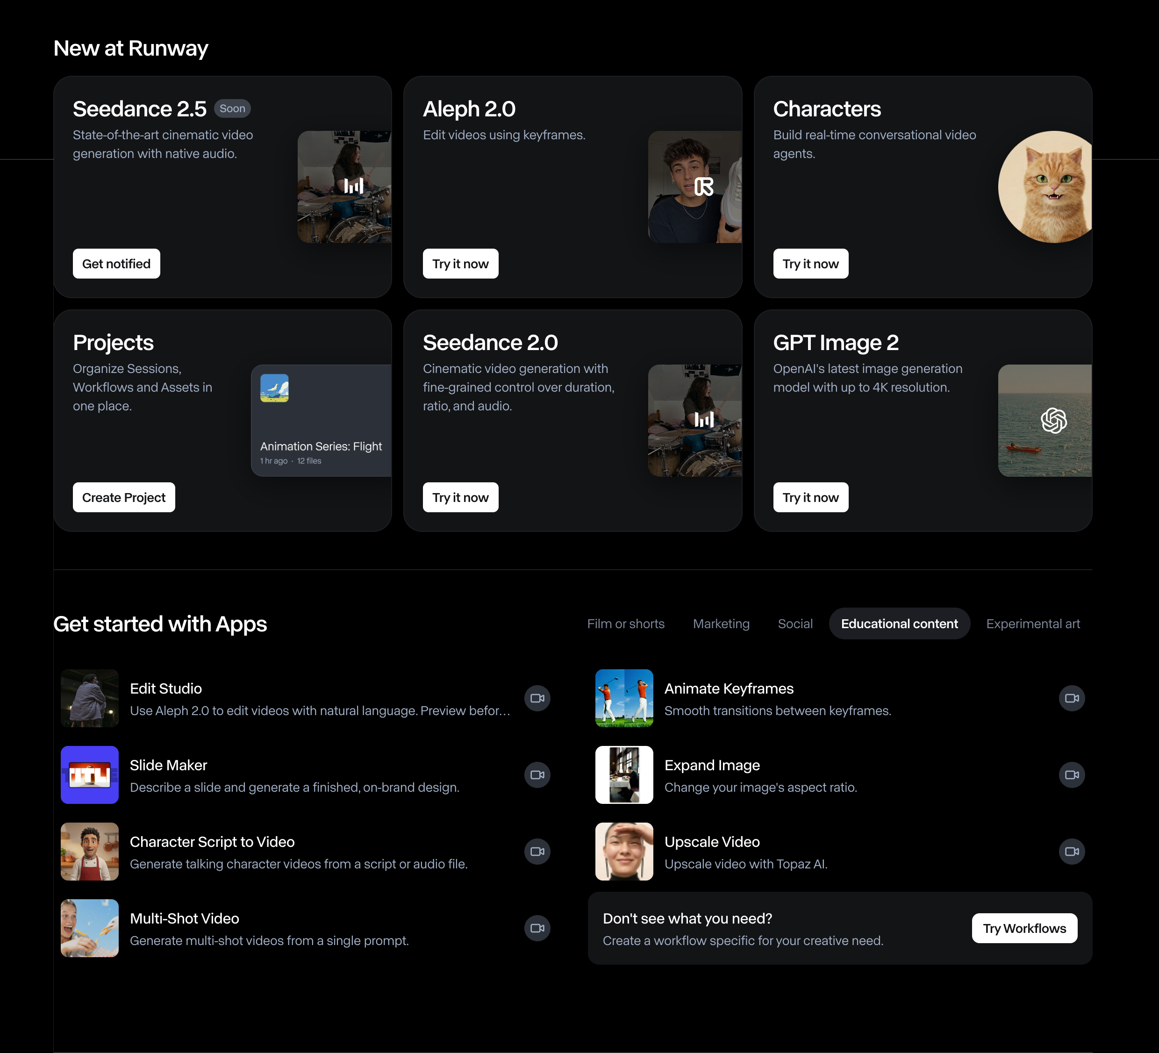Click the audio bars icon on Seedance 2.0 preview

704,420
